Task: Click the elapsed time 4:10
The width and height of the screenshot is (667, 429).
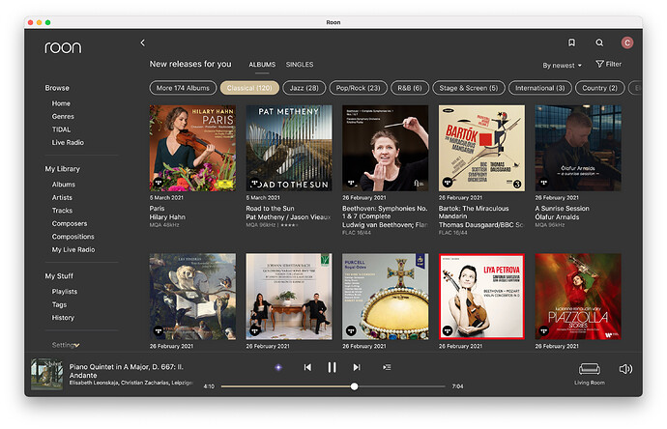Action: 209,386
